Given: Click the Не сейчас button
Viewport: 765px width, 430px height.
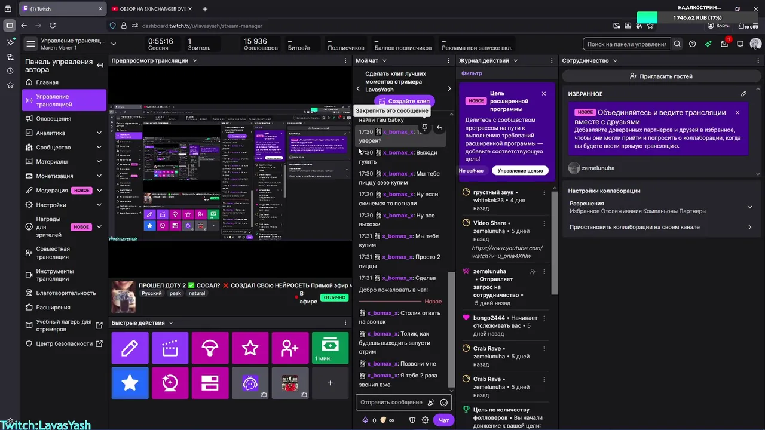Looking at the screenshot, I should [472, 171].
